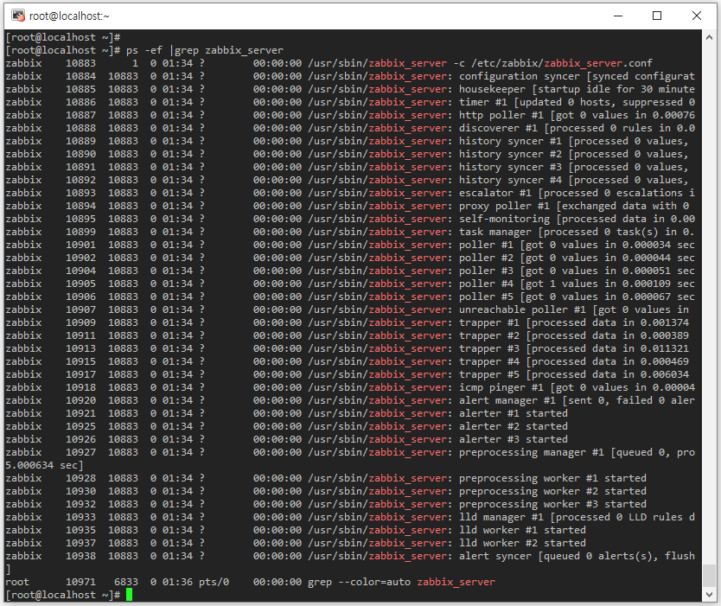The width and height of the screenshot is (721, 606).
Task: Close the root@localhost terminal window
Action: click(697, 16)
